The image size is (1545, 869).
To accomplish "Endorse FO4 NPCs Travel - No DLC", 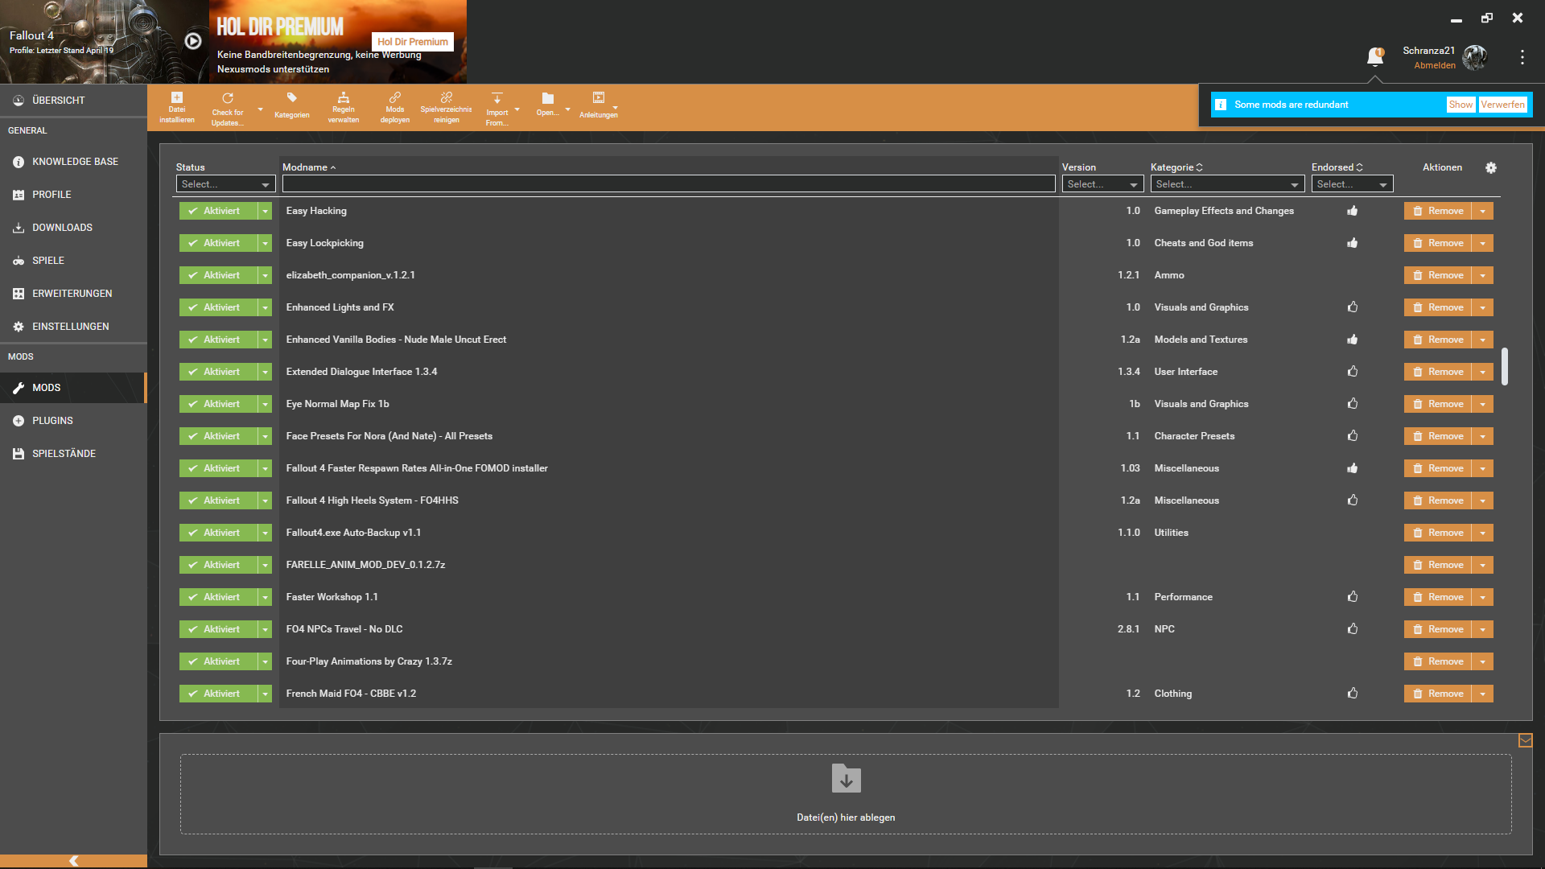I will click(1353, 628).
